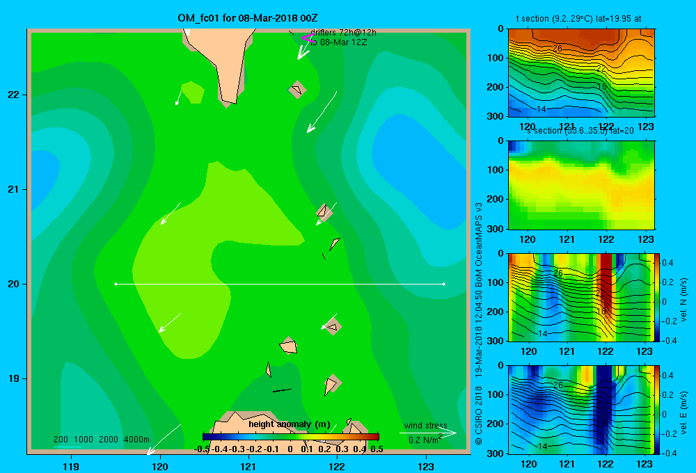
Task: Click latitude tick label 22 on main map
Action: click(x=13, y=95)
